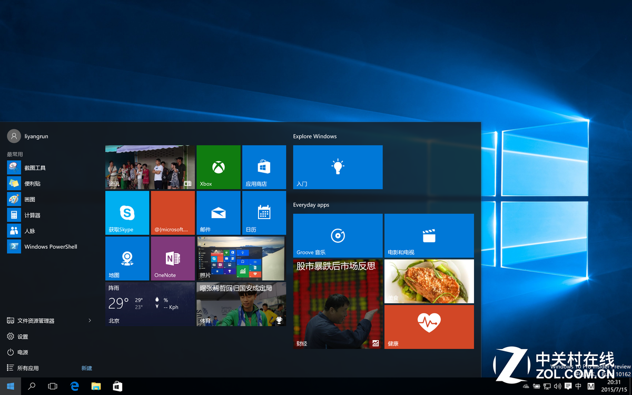
Task: Open the 地图 maps tile
Action: click(x=127, y=258)
